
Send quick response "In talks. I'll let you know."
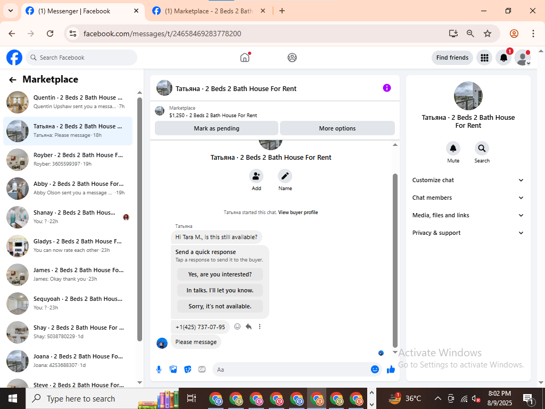[220, 290]
